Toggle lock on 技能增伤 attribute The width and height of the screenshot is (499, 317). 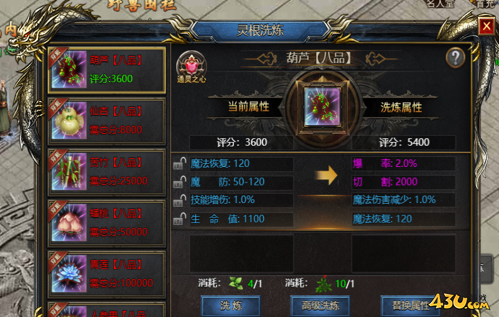pos(180,201)
